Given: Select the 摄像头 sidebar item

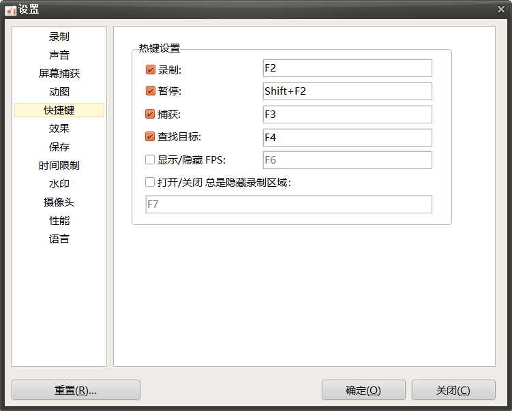Looking at the screenshot, I should tap(59, 202).
